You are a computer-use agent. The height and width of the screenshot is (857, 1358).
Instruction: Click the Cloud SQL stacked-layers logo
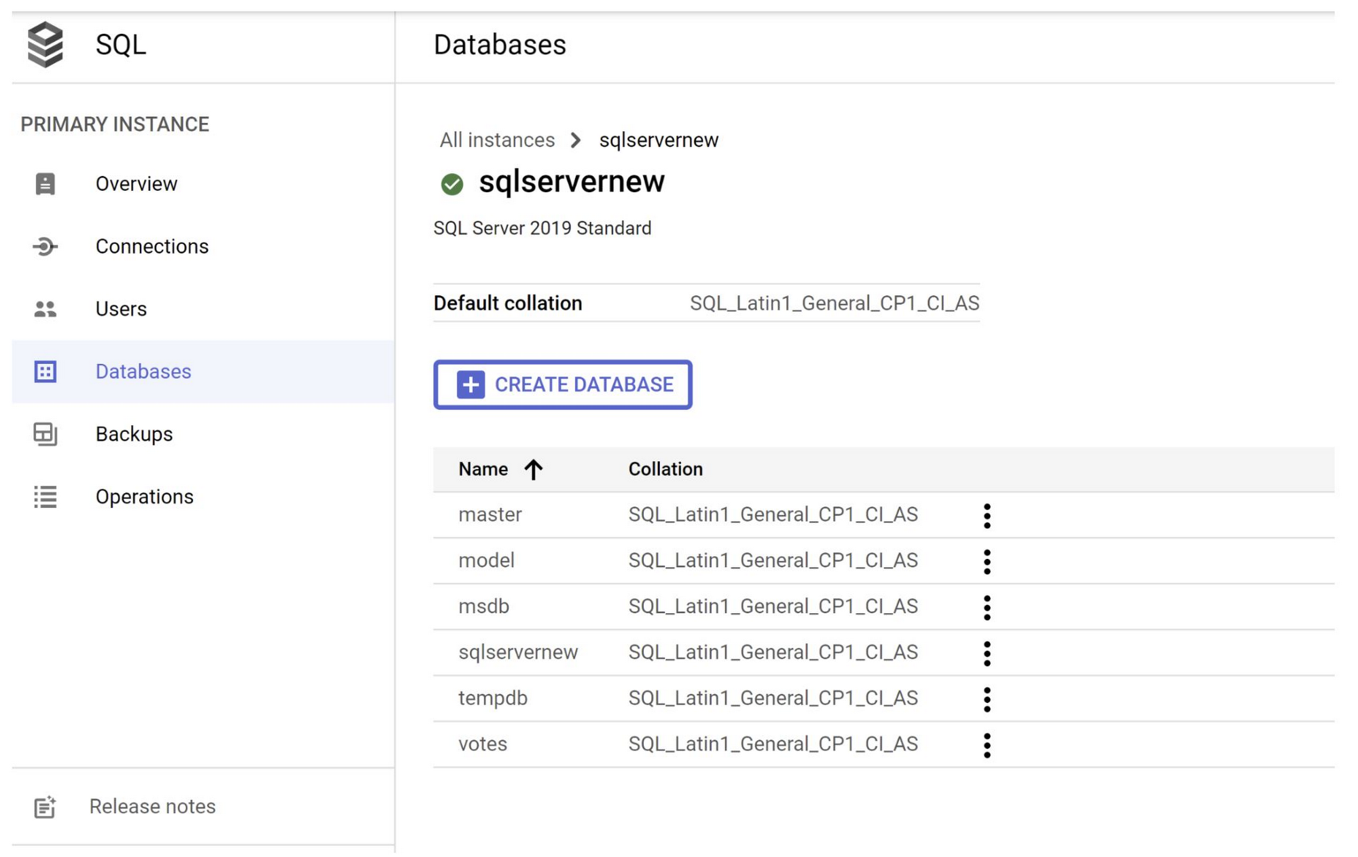45,45
